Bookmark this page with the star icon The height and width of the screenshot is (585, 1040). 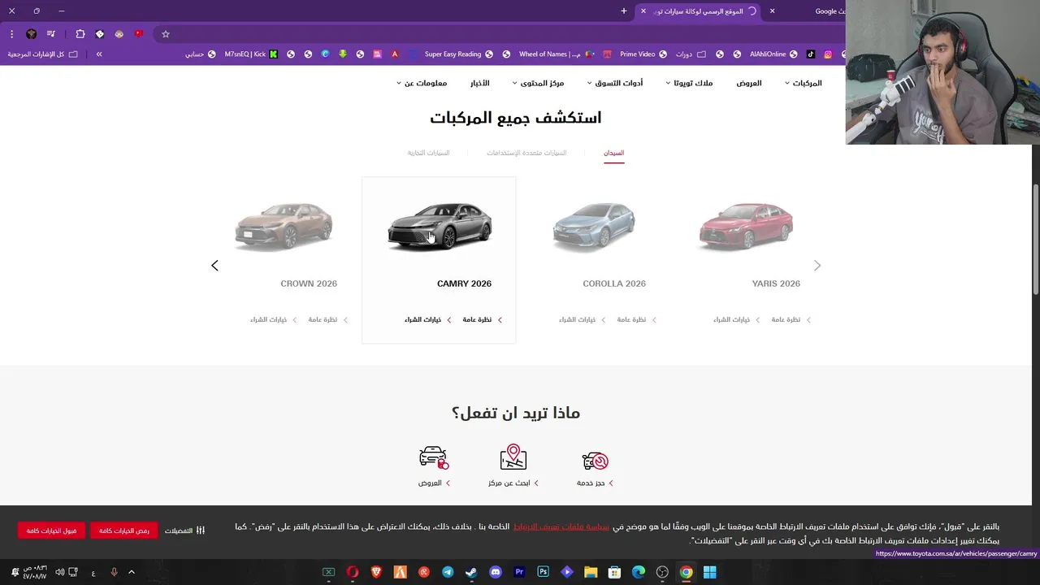(166, 34)
